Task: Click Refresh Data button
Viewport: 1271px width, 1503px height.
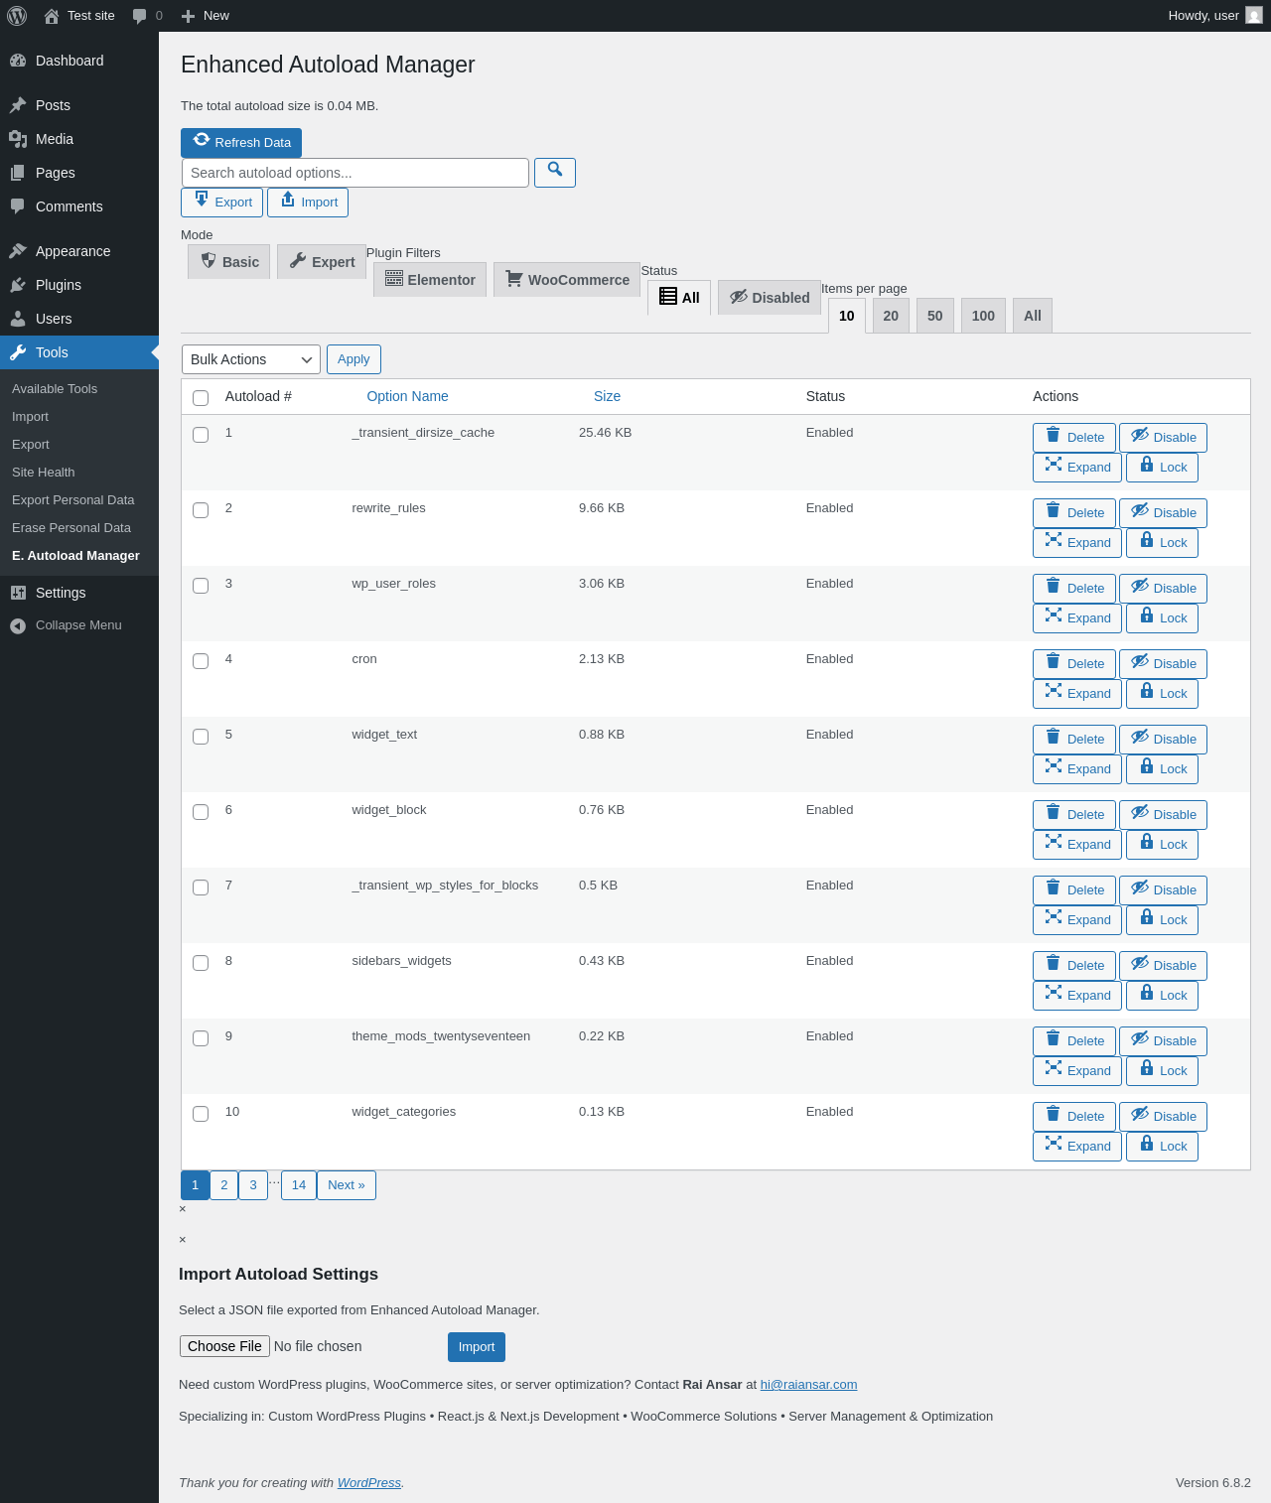Action: tap(241, 143)
